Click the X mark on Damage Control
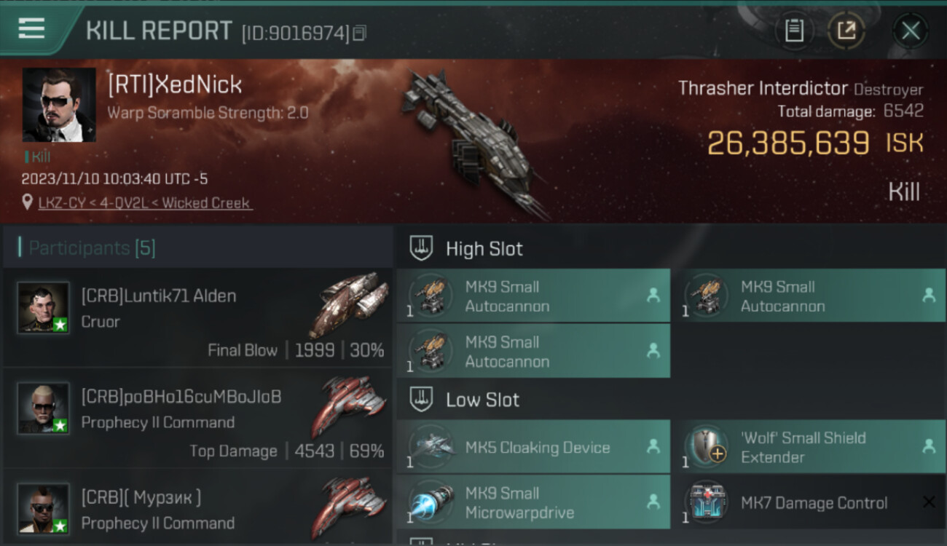The image size is (947, 546). point(928,502)
